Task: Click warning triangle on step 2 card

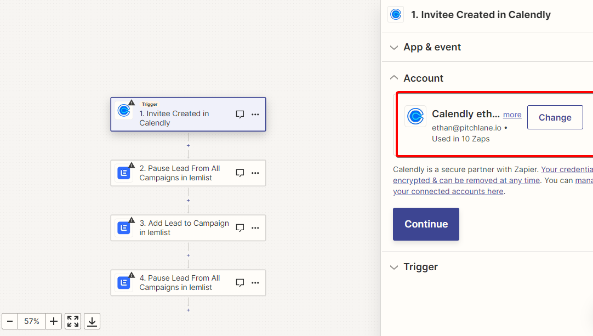Action: 132,165
